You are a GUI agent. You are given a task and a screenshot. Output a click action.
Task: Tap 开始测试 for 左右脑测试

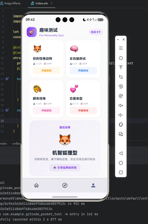click(x=83, y=71)
